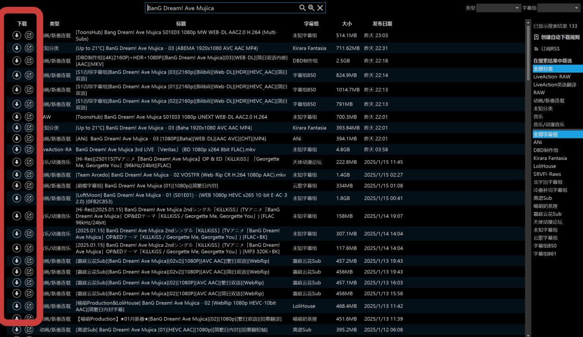Open the 类型 dropdown at top right
583x337 pixels.
tap(498, 8)
